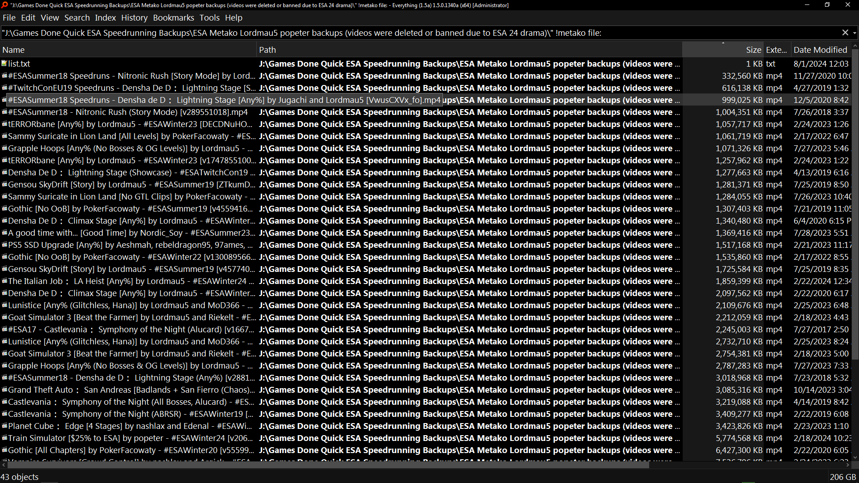
Task: Click icon of tERRORbane [v1747855100 file
Action: [x=4, y=160]
